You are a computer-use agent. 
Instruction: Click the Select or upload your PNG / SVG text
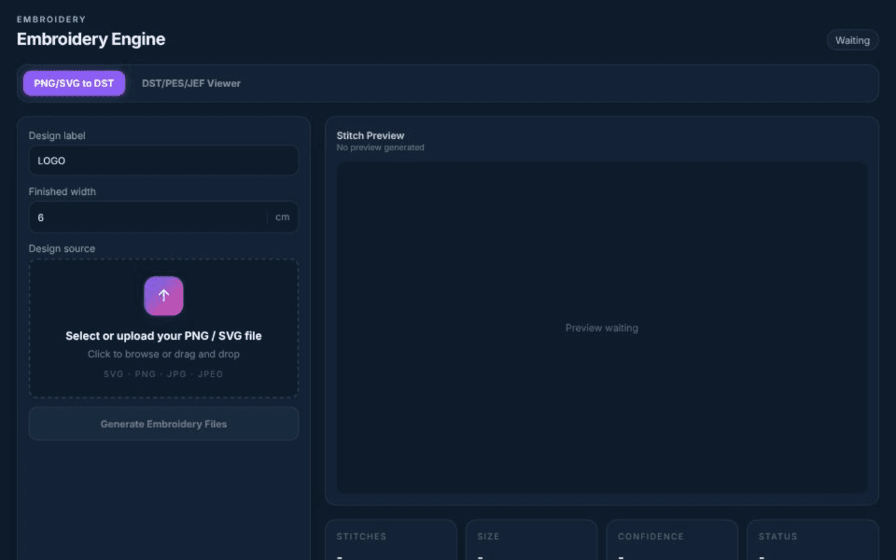tap(164, 336)
